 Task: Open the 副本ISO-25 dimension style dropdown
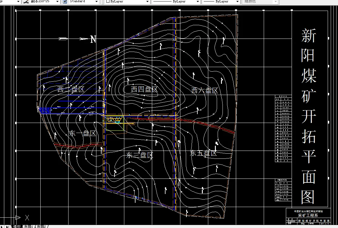(x=57, y=2)
